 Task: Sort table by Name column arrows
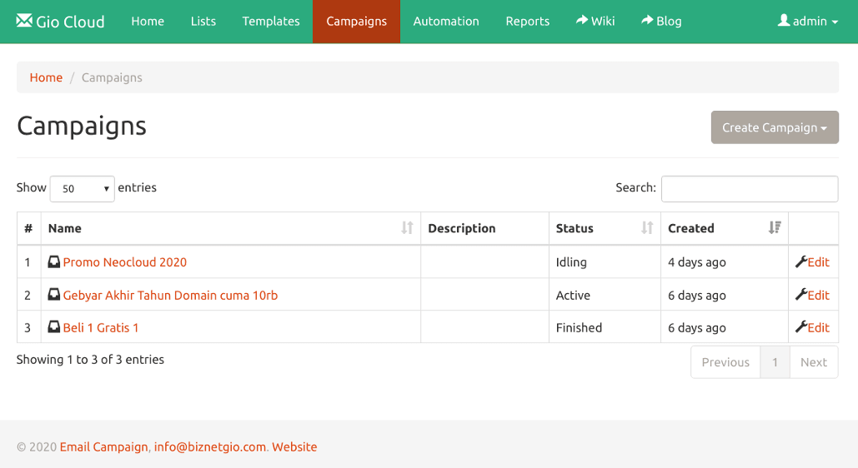(407, 228)
